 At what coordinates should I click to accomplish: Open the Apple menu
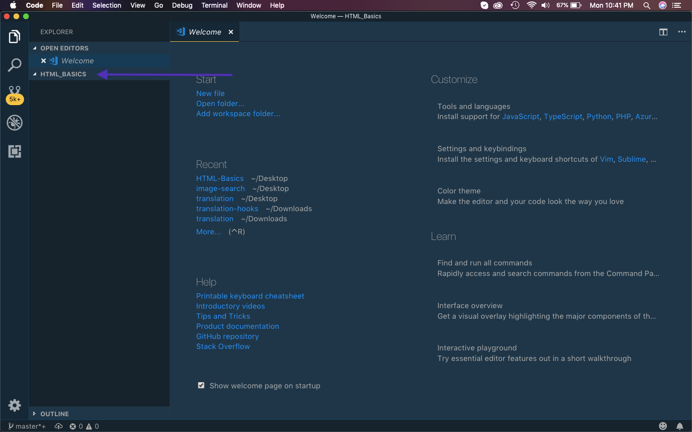[13, 5]
